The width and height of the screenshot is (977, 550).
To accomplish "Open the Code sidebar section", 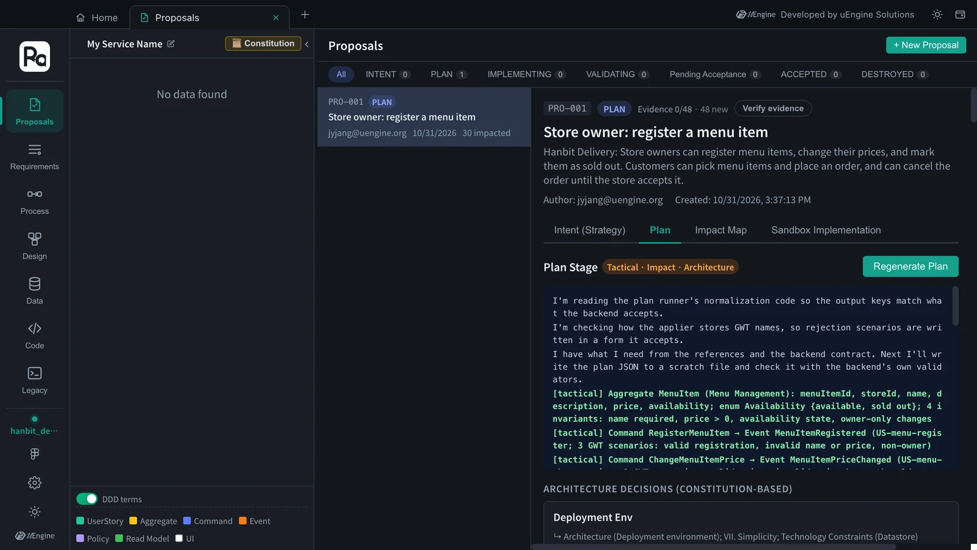I will coord(35,335).
